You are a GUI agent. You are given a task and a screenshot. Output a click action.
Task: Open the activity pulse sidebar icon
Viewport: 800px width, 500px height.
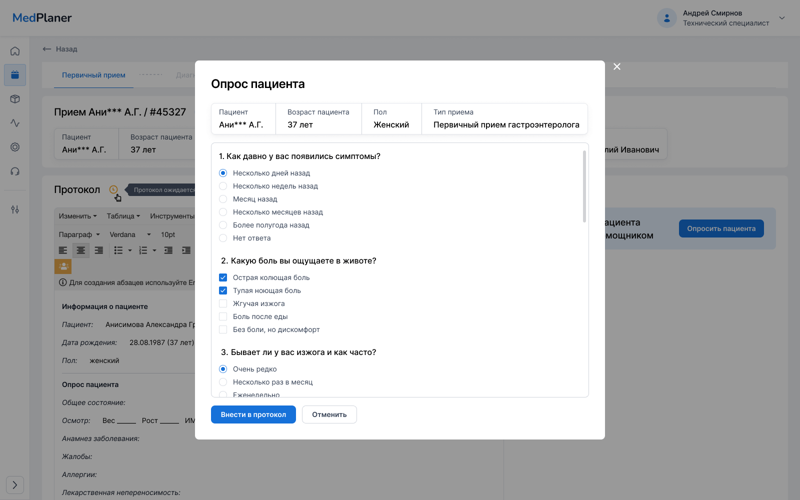[x=15, y=123]
